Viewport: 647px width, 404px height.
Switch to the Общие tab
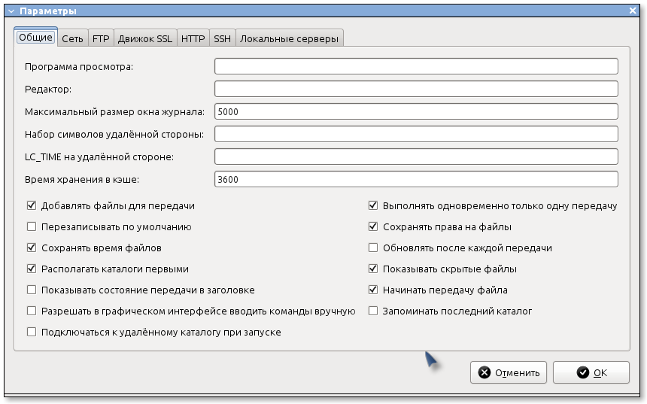click(x=35, y=37)
